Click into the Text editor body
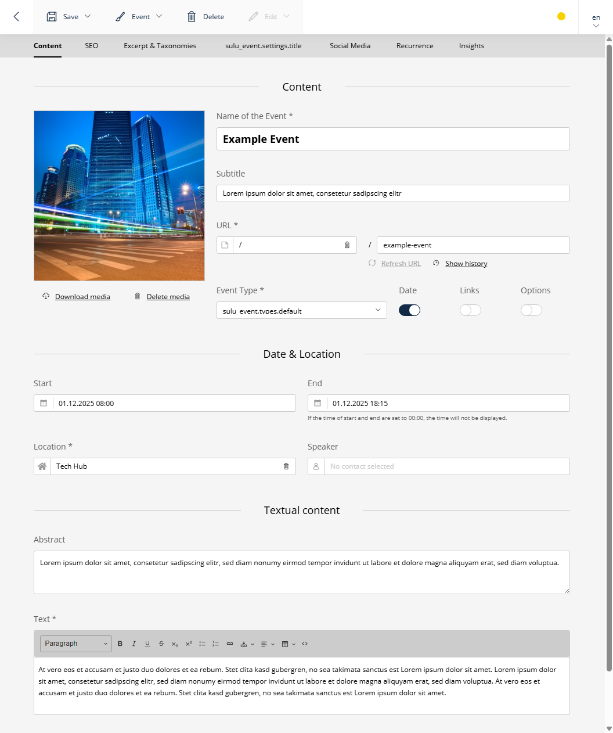 [x=302, y=685]
